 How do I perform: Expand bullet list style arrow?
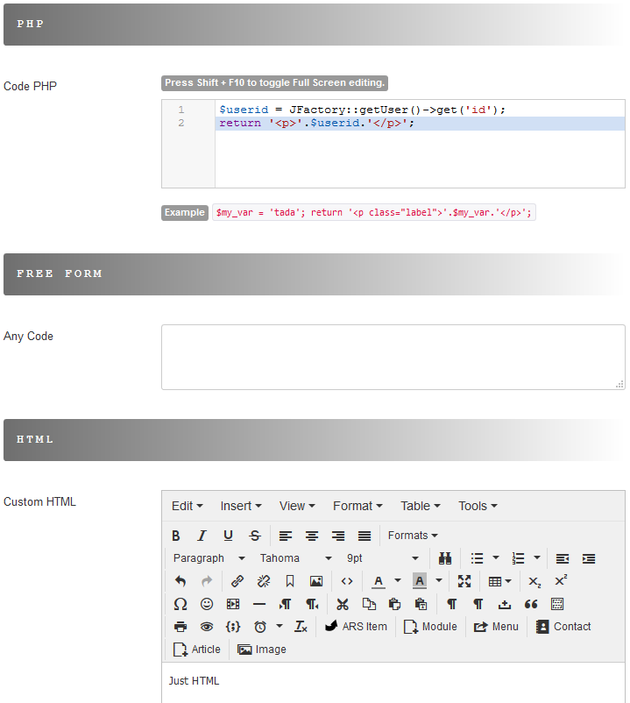496,558
